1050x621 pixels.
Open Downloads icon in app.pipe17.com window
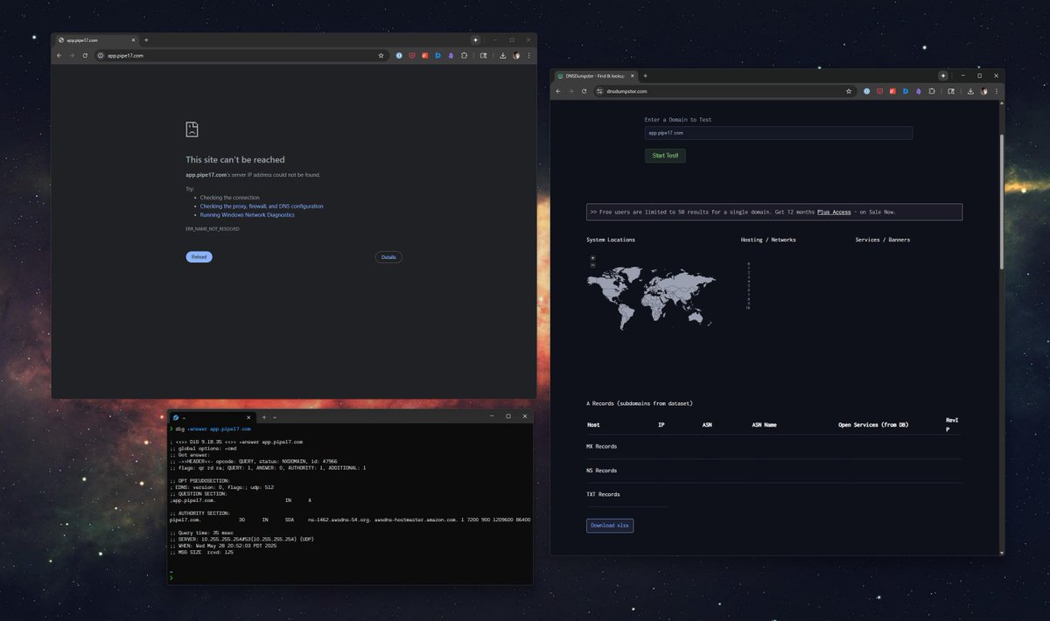(503, 55)
